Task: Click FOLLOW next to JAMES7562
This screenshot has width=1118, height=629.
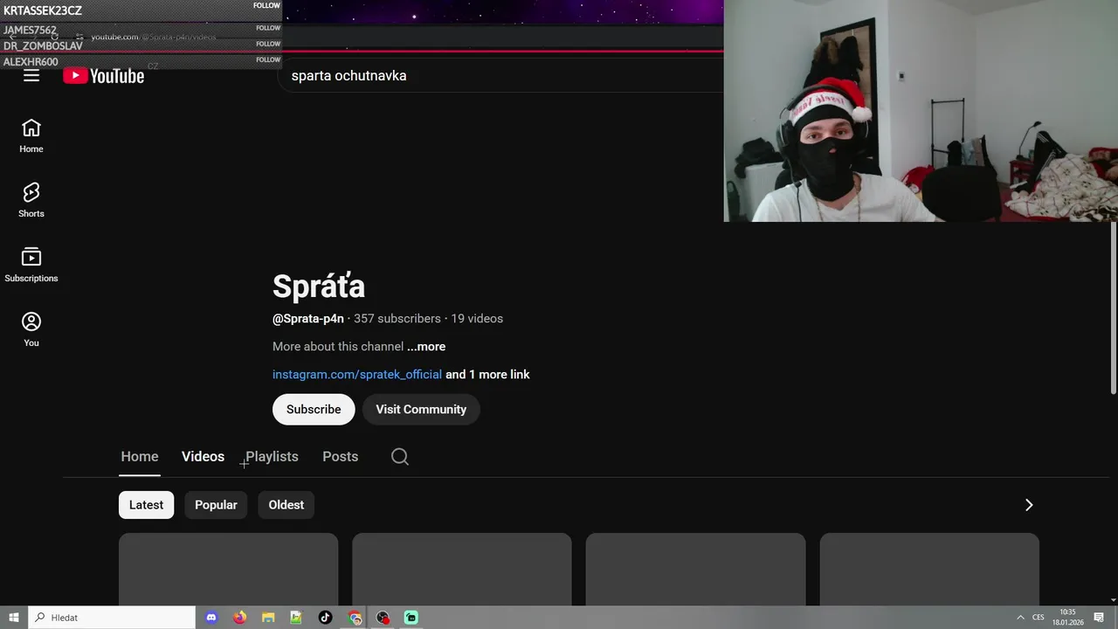Action: tap(268, 28)
